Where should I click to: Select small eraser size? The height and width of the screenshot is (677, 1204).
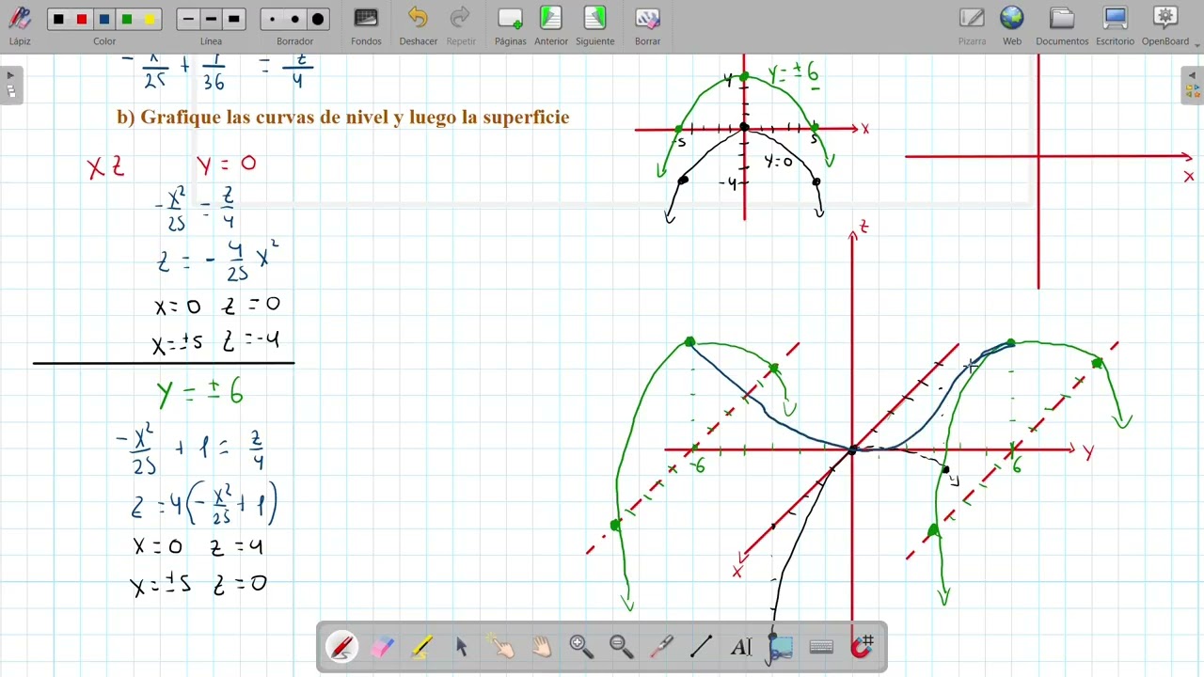(273, 19)
